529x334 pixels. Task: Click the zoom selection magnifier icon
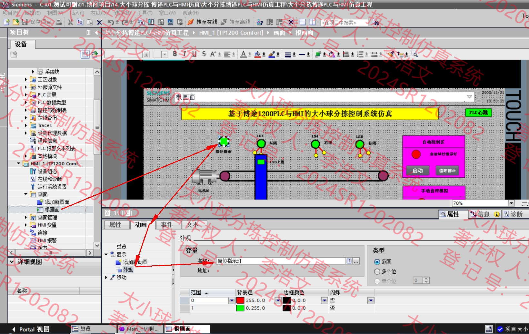coord(414,54)
